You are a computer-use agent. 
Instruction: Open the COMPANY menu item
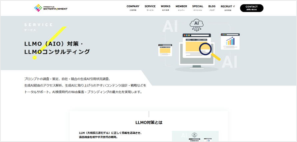[133, 8]
